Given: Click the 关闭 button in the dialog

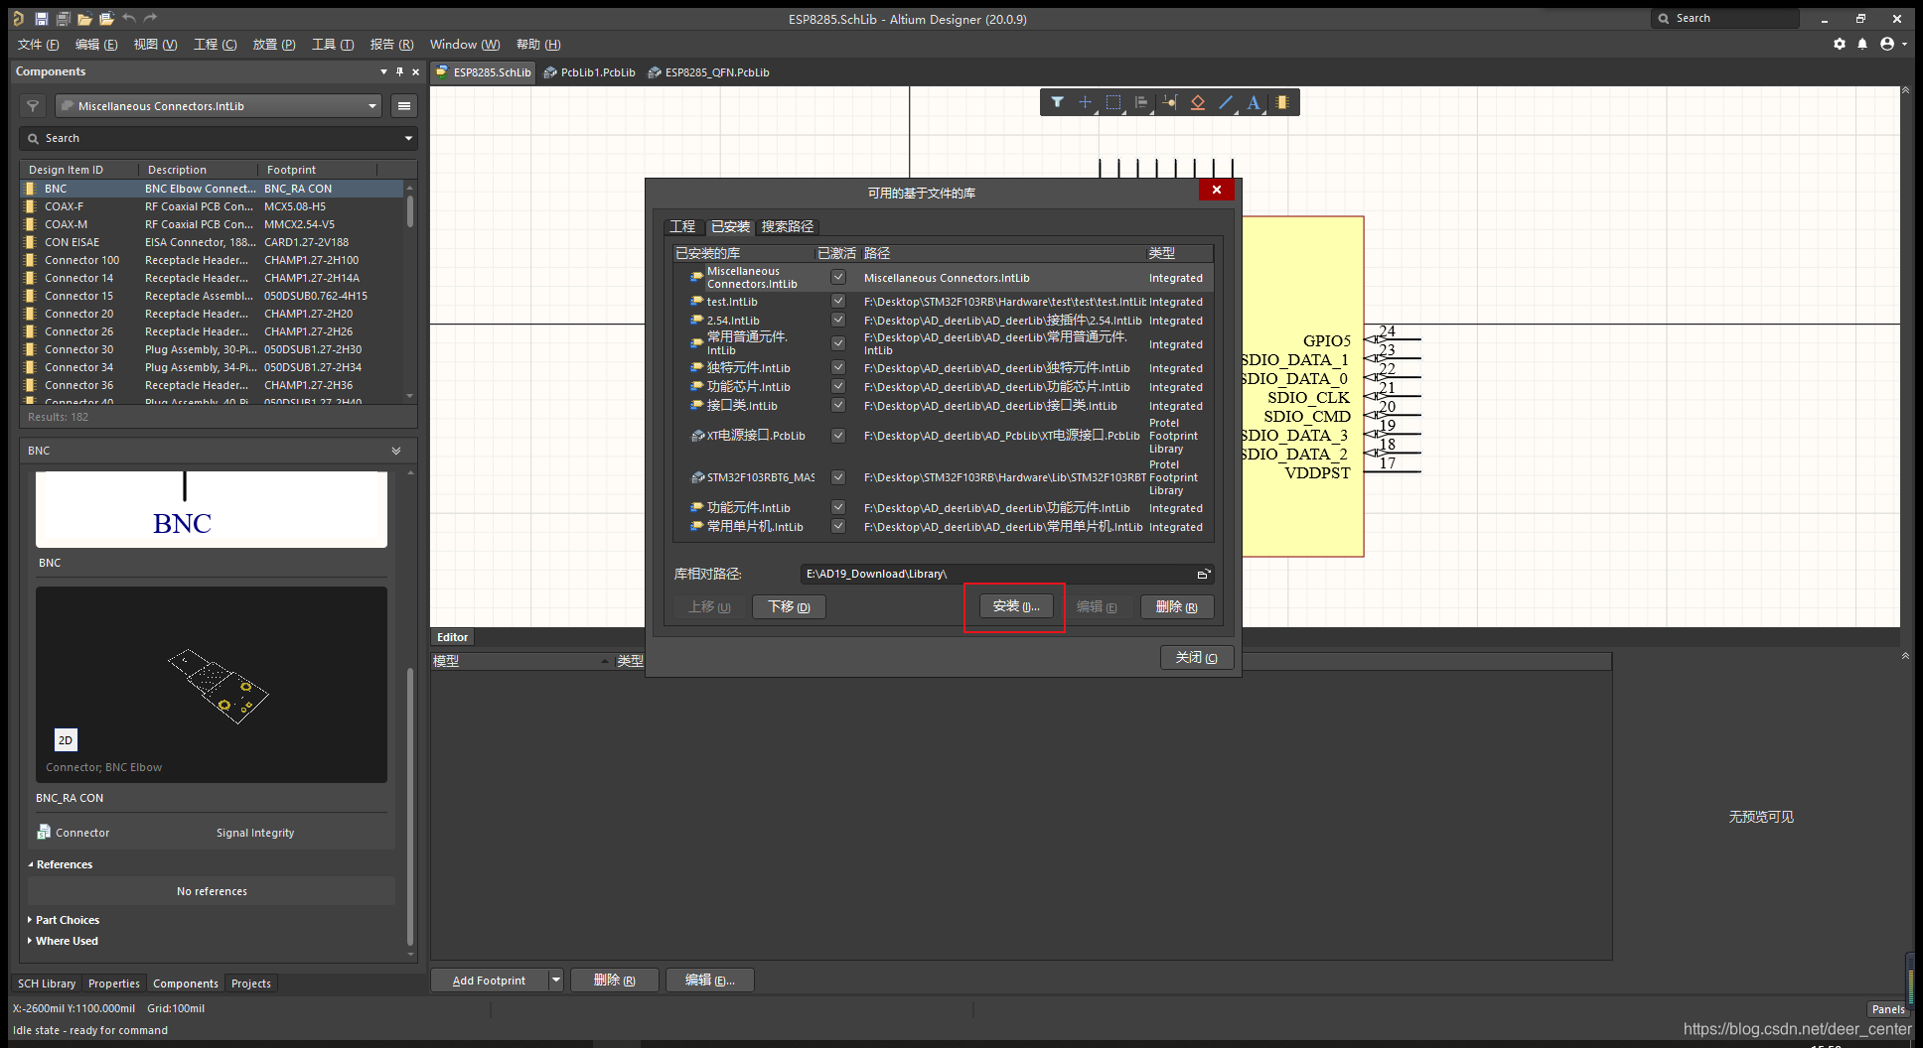Looking at the screenshot, I should coord(1196,658).
